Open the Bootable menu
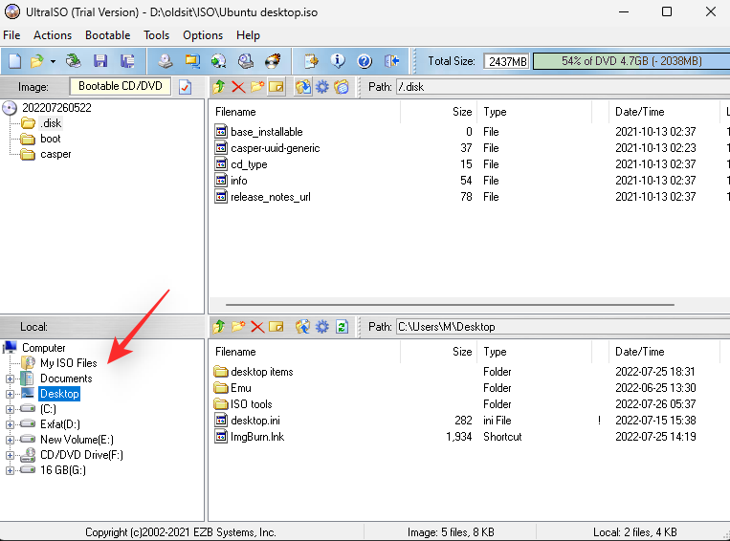This screenshot has height=541, width=730. click(107, 35)
